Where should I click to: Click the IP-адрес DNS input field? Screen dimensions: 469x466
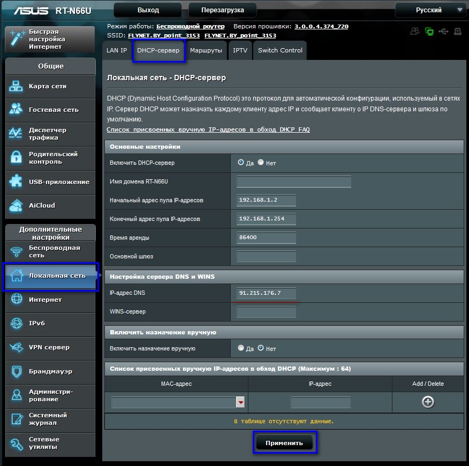click(x=266, y=293)
